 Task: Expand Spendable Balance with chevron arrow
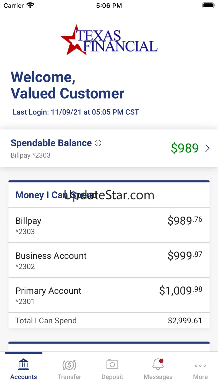[x=207, y=148]
